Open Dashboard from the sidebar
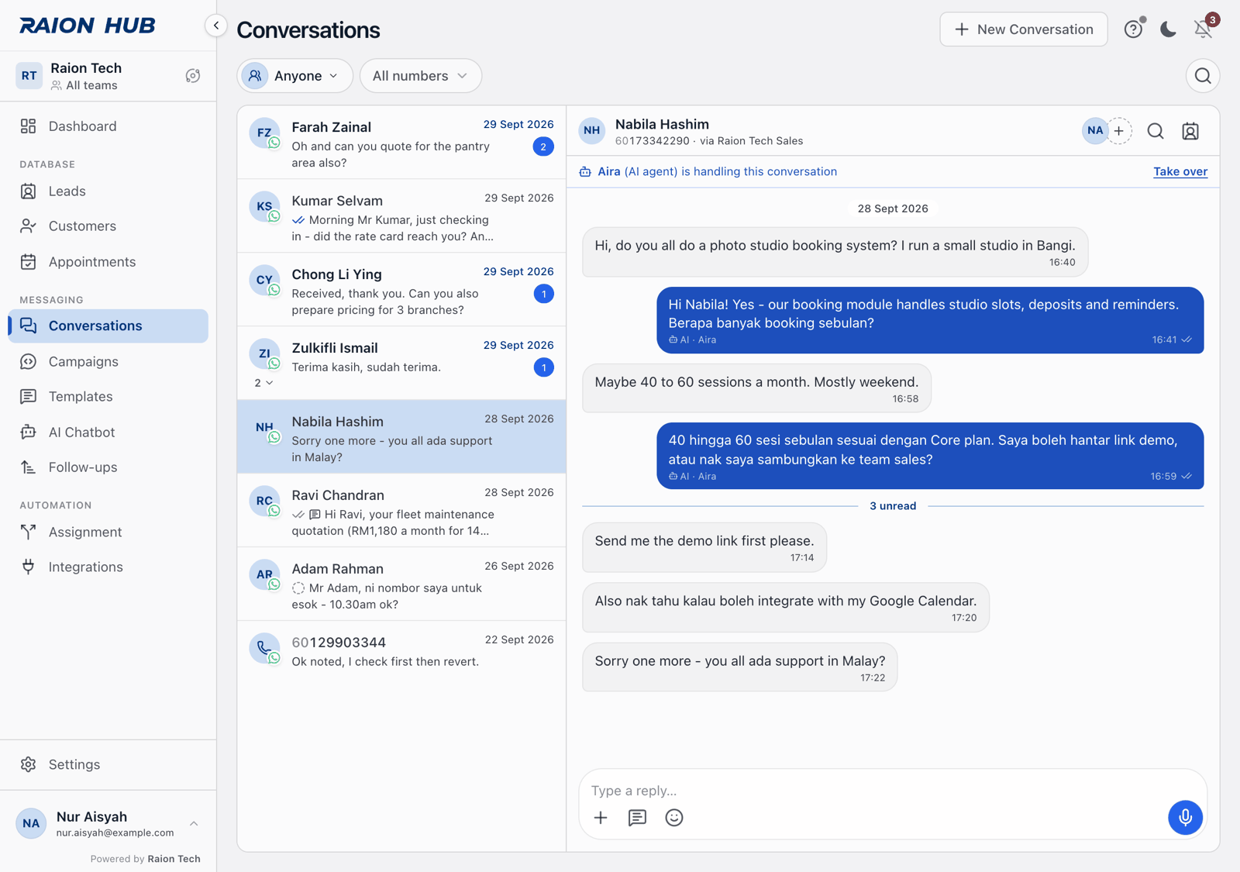Image resolution: width=1240 pixels, height=872 pixels. [x=108, y=126]
